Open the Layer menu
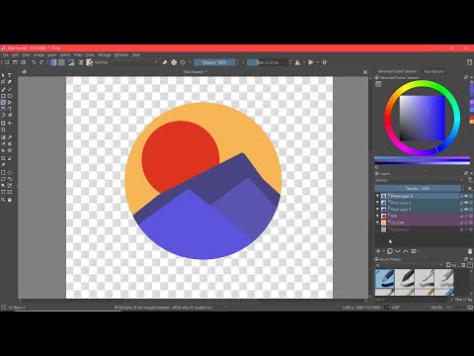Viewport: 474px width, 356px height. click(x=52, y=54)
